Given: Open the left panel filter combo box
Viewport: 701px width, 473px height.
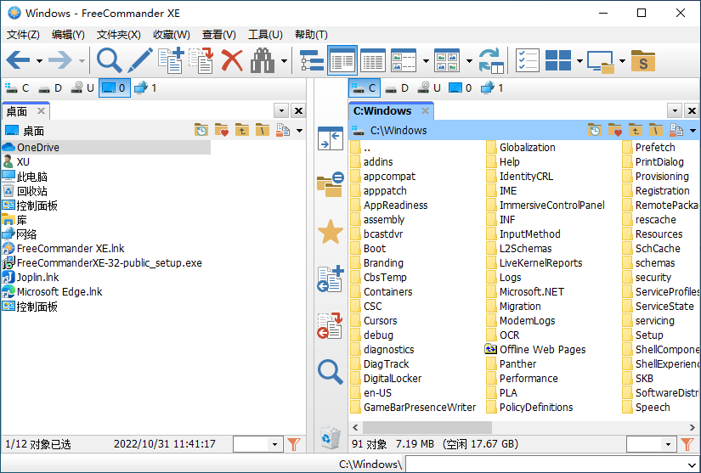Looking at the screenshot, I should 258,444.
